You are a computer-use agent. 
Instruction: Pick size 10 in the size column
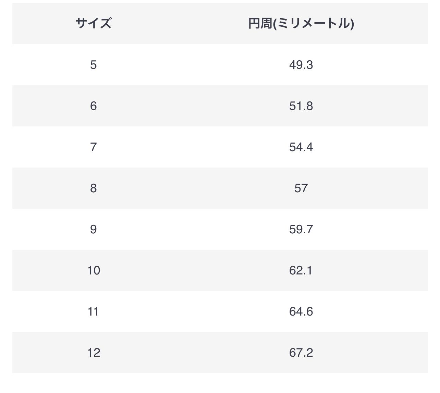tap(93, 270)
